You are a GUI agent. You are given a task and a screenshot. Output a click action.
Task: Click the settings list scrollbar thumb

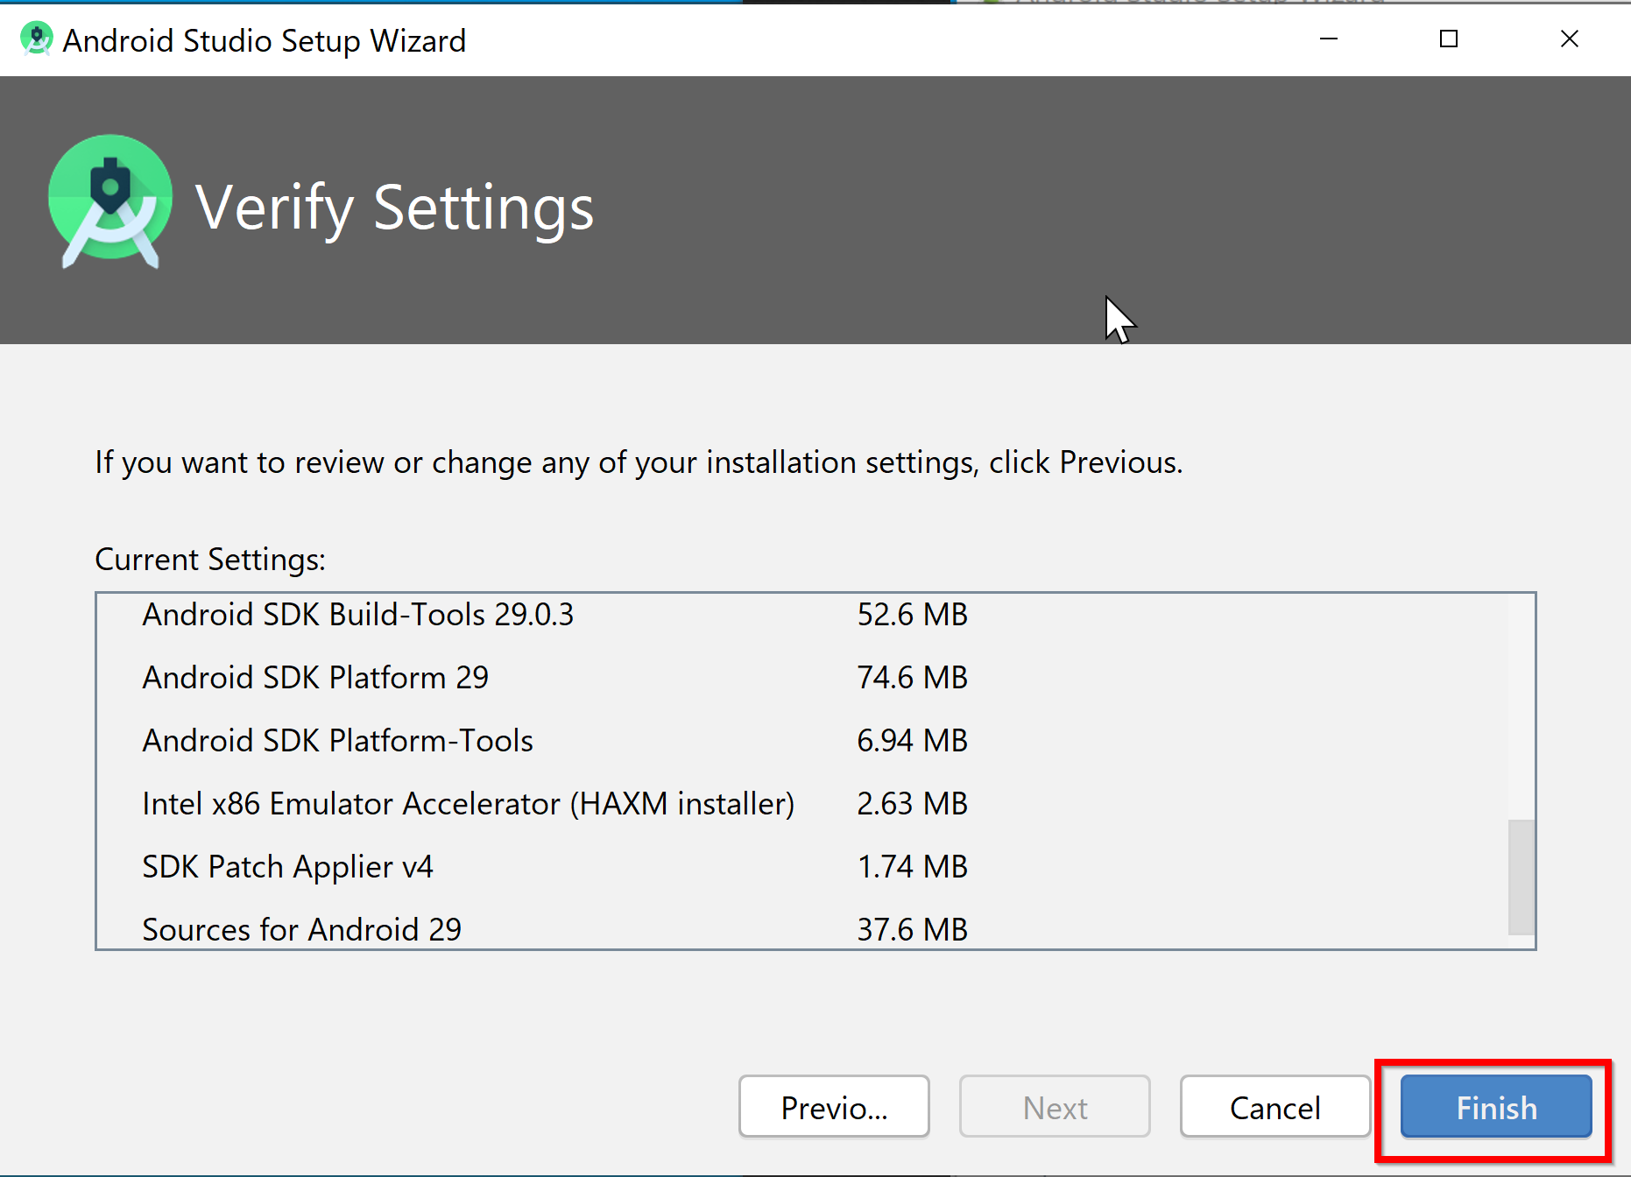point(1522,877)
